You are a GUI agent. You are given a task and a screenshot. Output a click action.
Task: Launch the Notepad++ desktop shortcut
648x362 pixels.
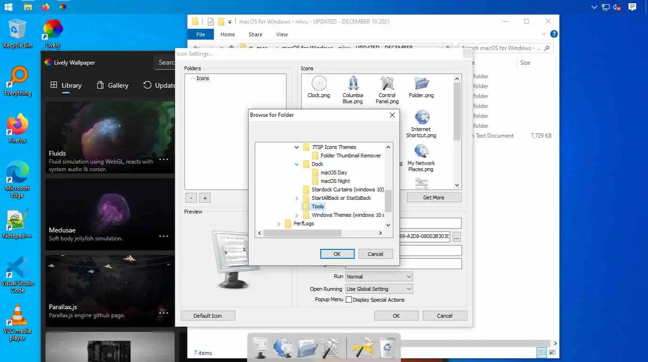[x=17, y=224]
